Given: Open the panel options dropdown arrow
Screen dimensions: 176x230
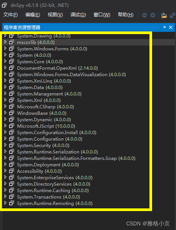Looking at the screenshot, I should [x=165, y=27].
